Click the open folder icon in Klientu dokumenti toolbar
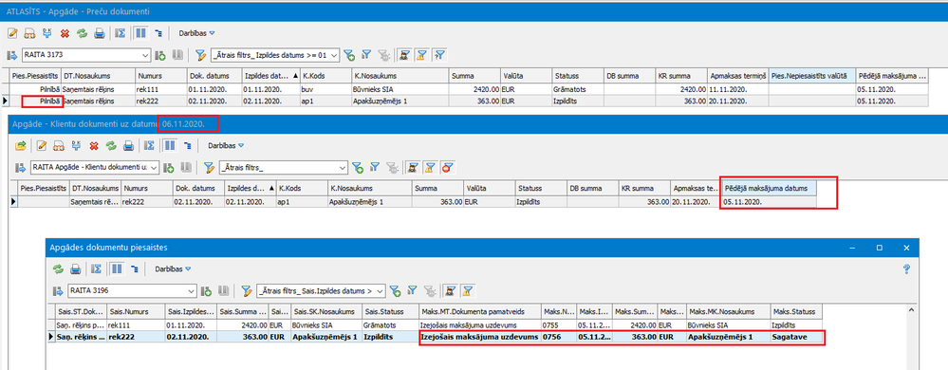The width and height of the screenshot is (948, 370). pyautogui.click(x=21, y=145)
